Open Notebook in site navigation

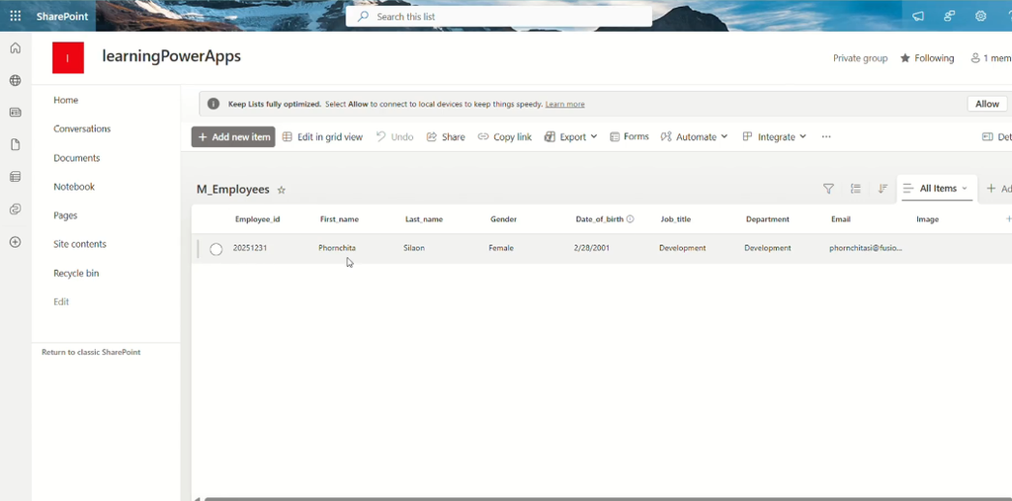pyautogui.click(x=74, y=187)
